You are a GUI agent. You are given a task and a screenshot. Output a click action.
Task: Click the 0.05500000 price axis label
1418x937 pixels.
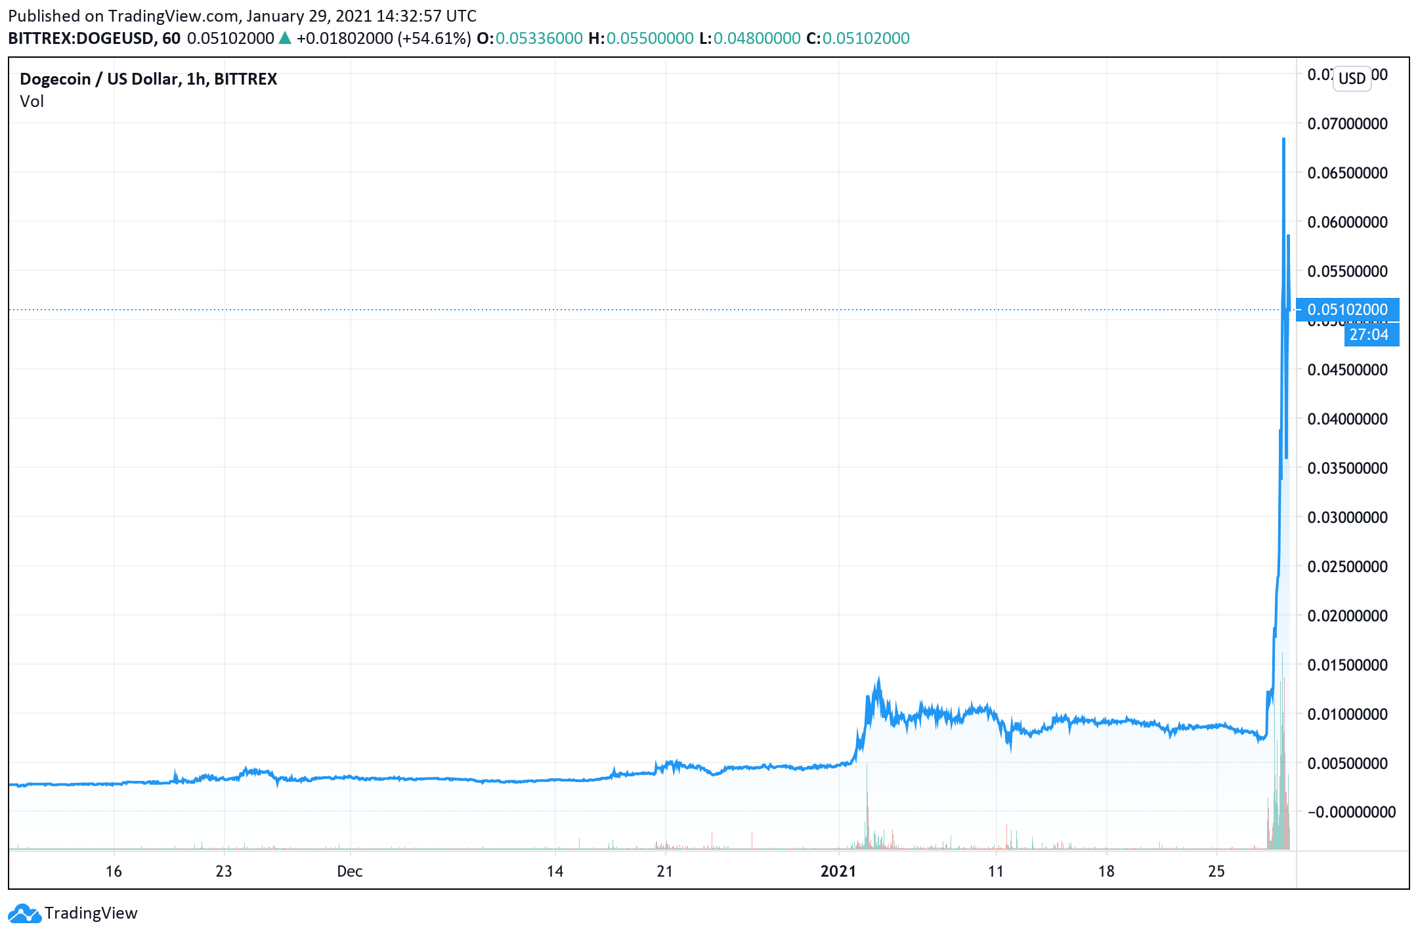pyautogui.click(x=1348, y=271)
